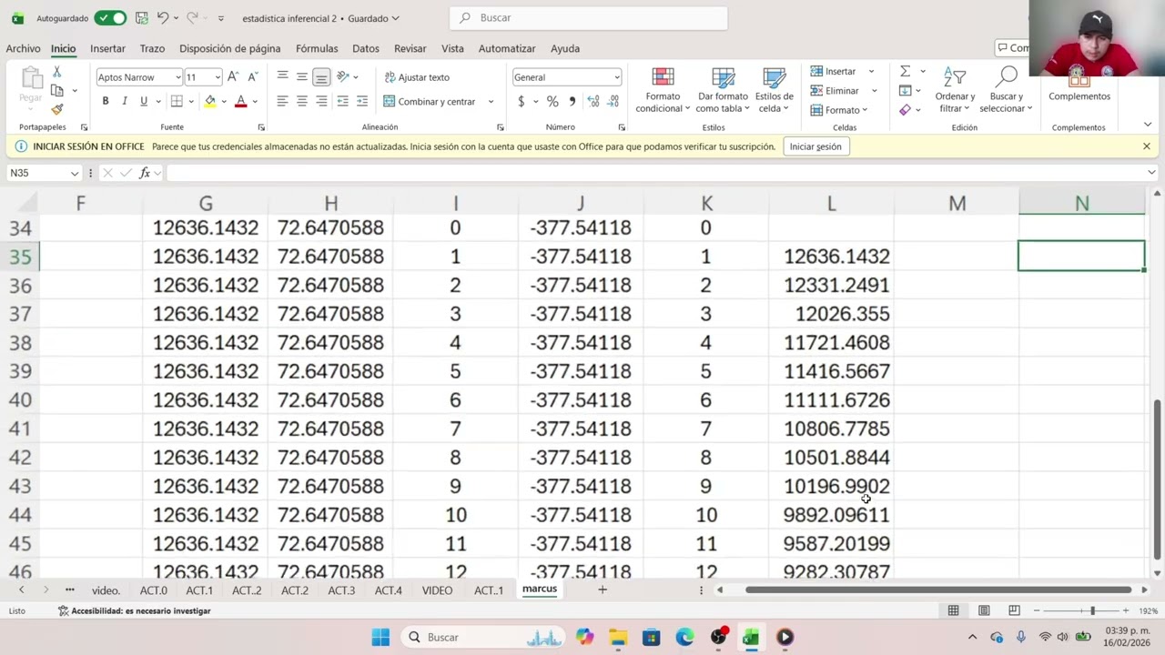This screenshot has width=1165, height=655.
Task: Open the General number format dropdown
Action: click(x=616, y=77)
